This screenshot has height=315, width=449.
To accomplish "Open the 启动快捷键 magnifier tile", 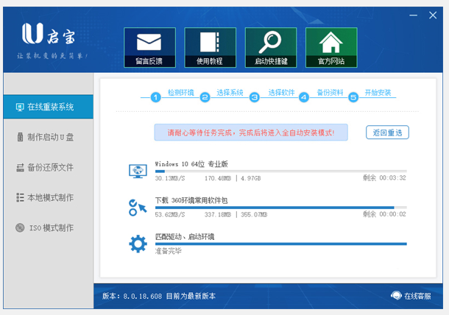I will pos(271,48).
